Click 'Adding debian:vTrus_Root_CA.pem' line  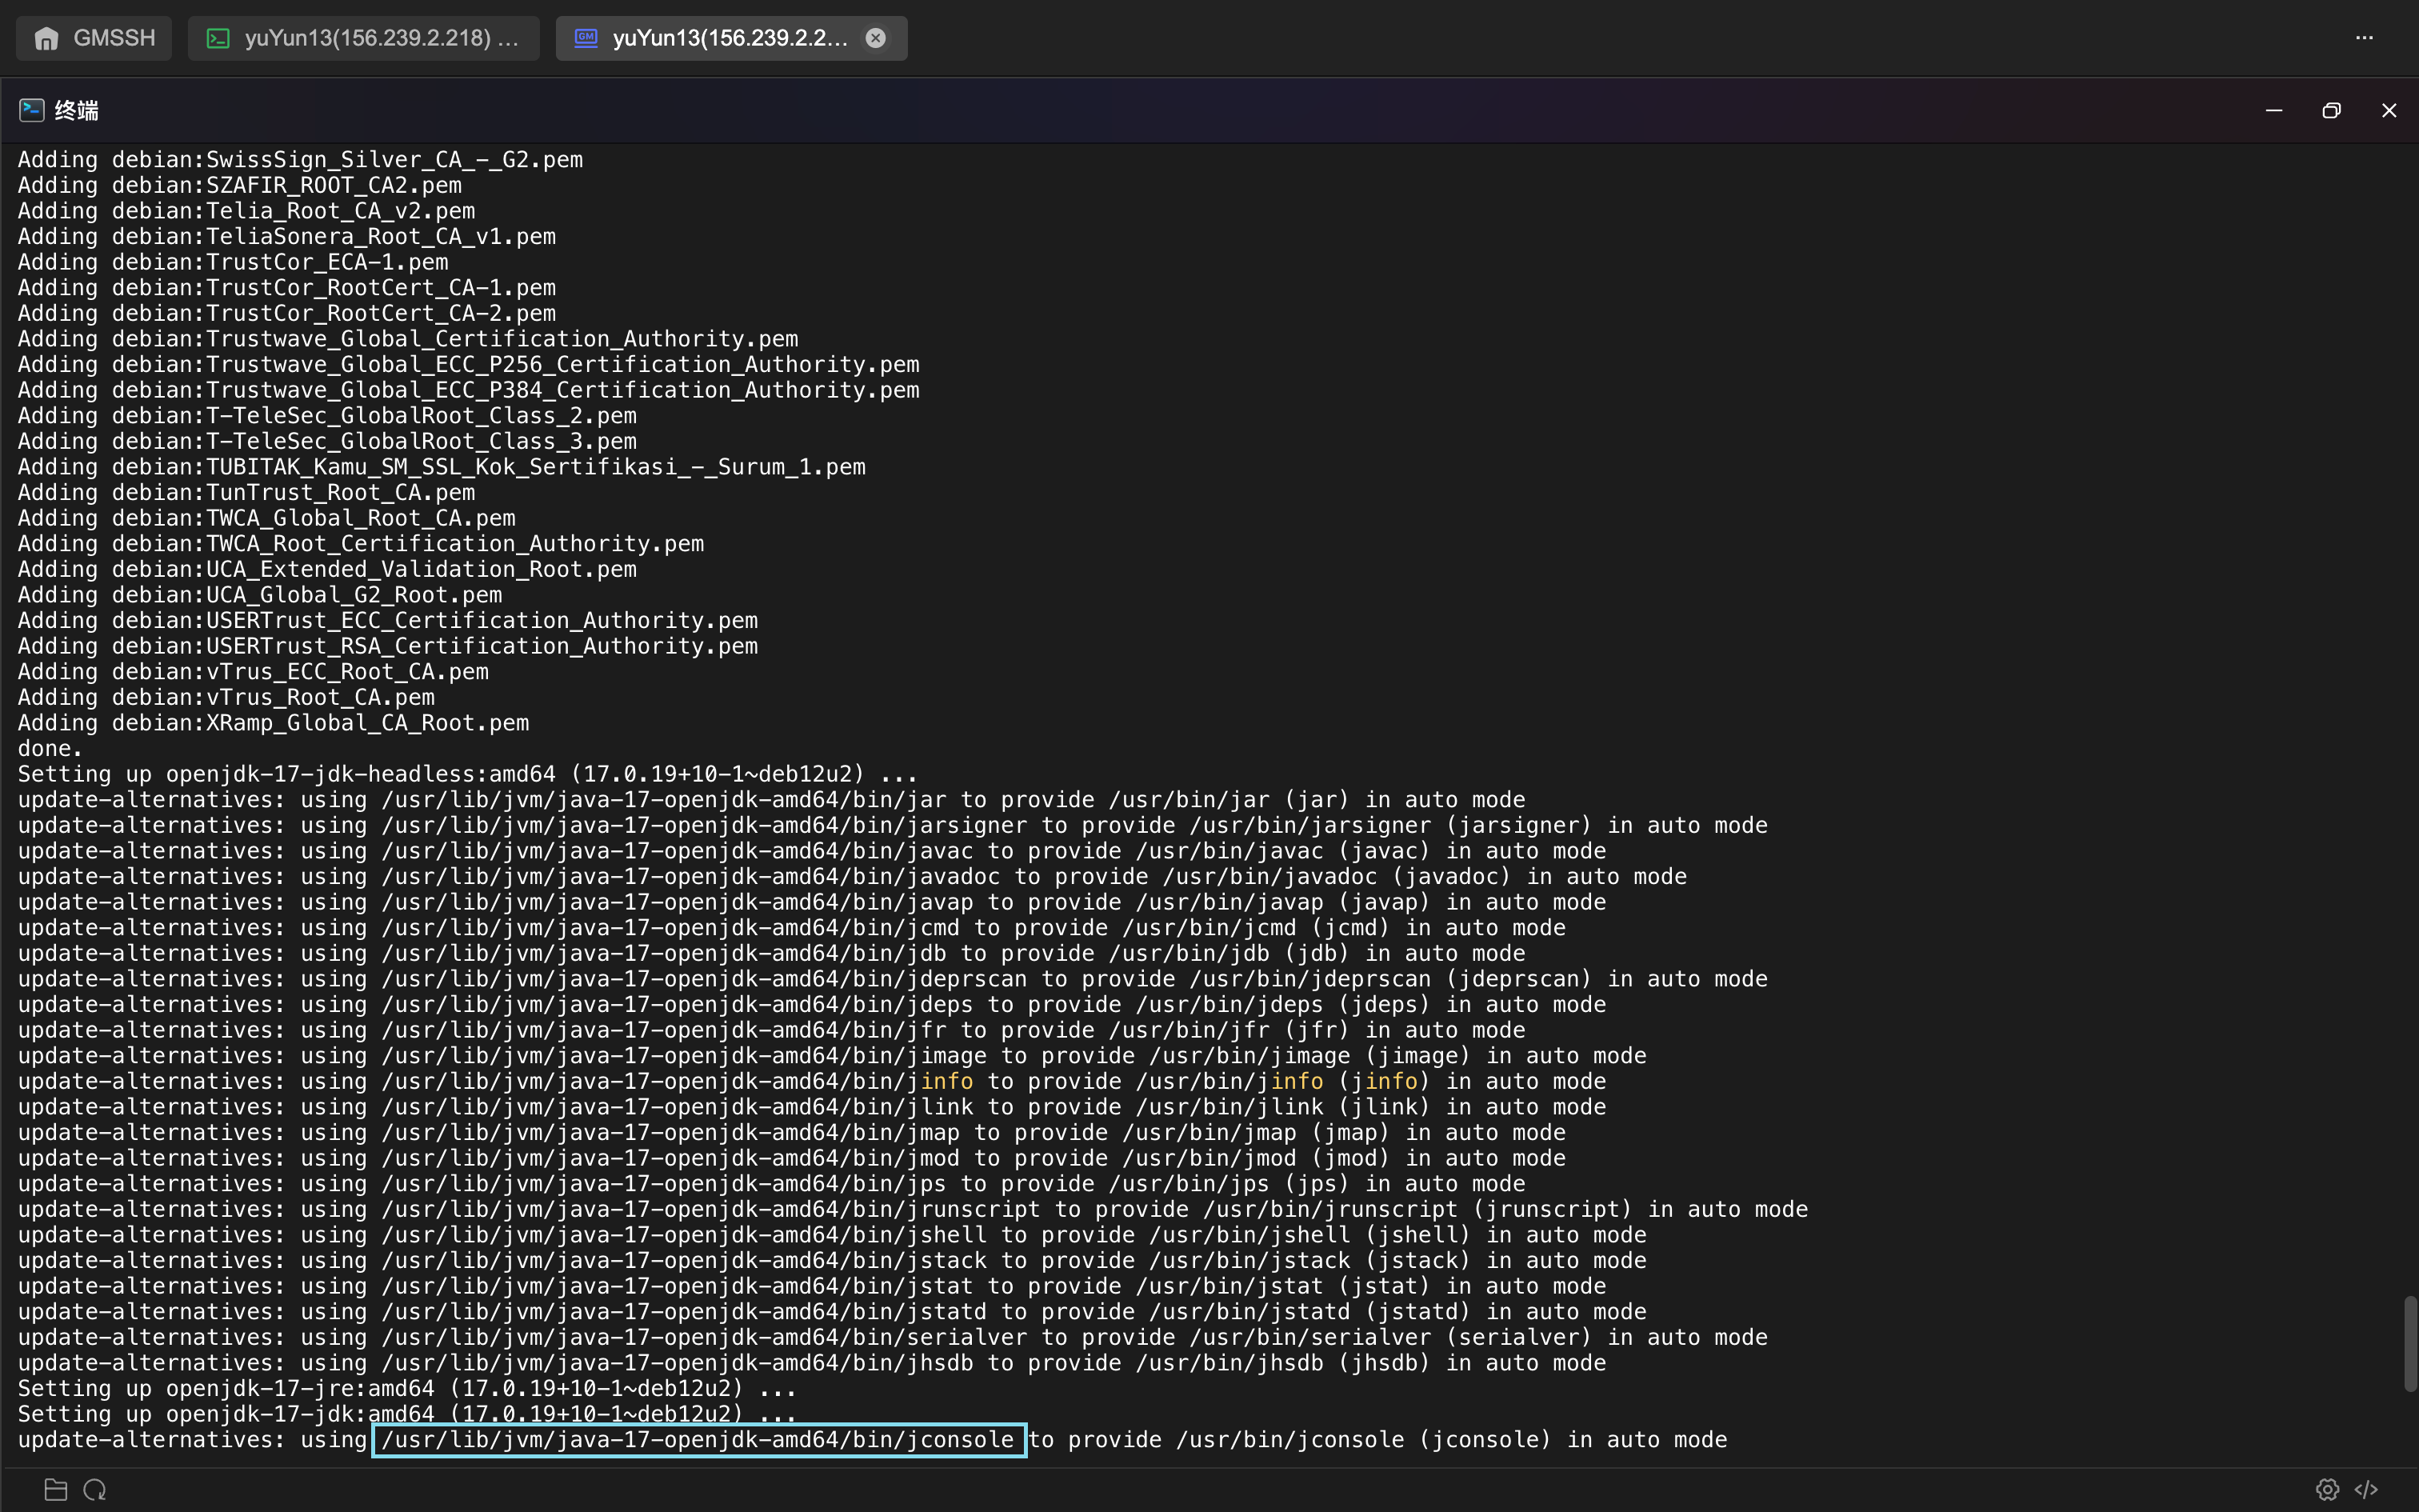click(226, 698)
